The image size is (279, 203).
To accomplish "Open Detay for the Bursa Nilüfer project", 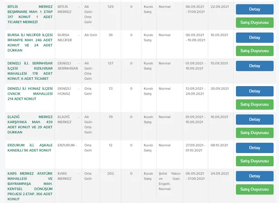I will click(255, 38).
